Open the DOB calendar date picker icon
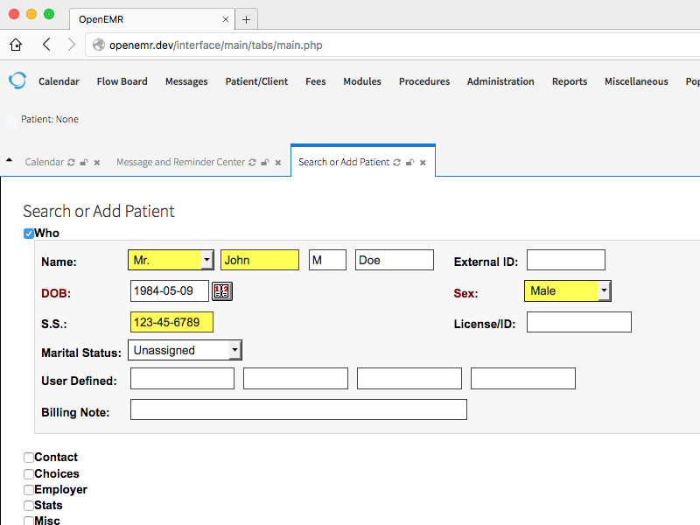Viewport: 700px width, 525px height. click(221, 291)
